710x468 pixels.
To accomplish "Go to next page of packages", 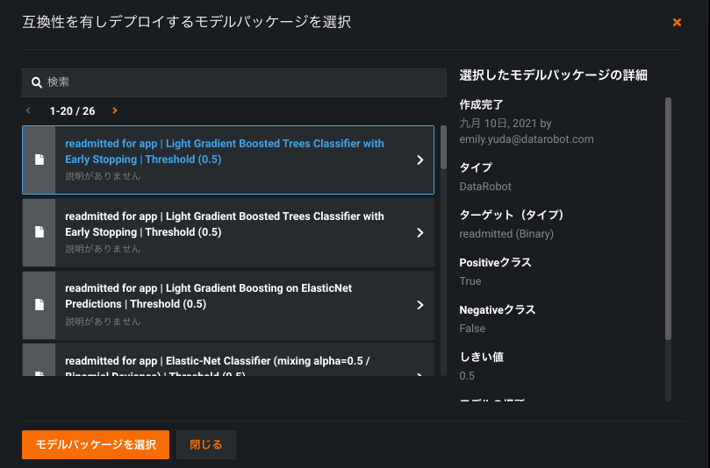I will tap(115, 111).
